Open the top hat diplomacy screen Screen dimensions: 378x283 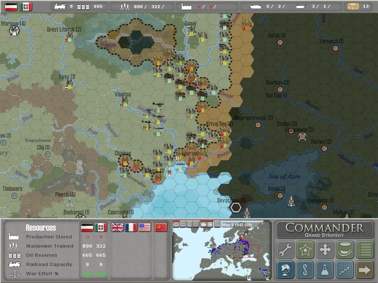tap(345, 249)
